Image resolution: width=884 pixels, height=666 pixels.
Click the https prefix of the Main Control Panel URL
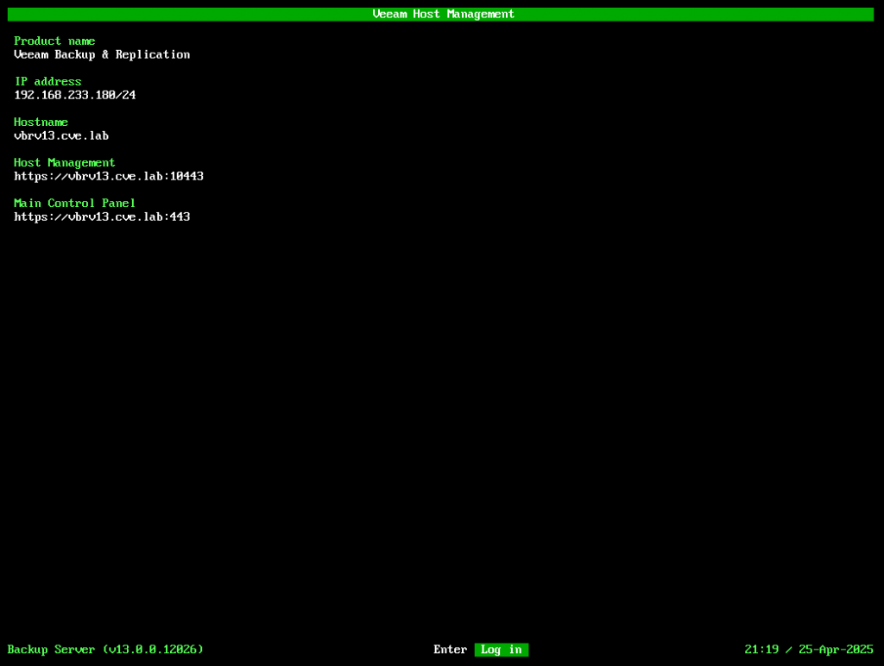coord(31,217)
